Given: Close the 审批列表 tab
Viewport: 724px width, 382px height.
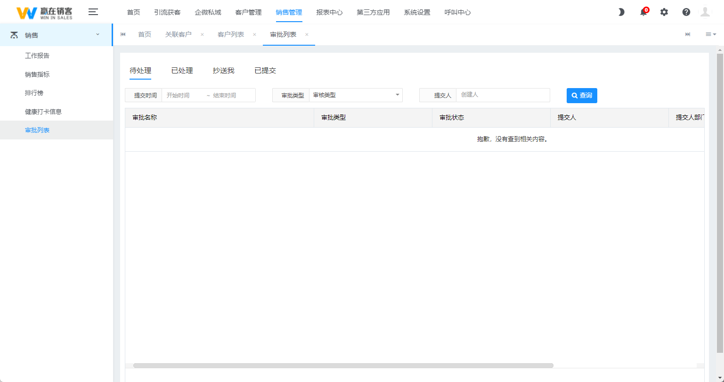Looking at the screenshot, I should [307, 34].
